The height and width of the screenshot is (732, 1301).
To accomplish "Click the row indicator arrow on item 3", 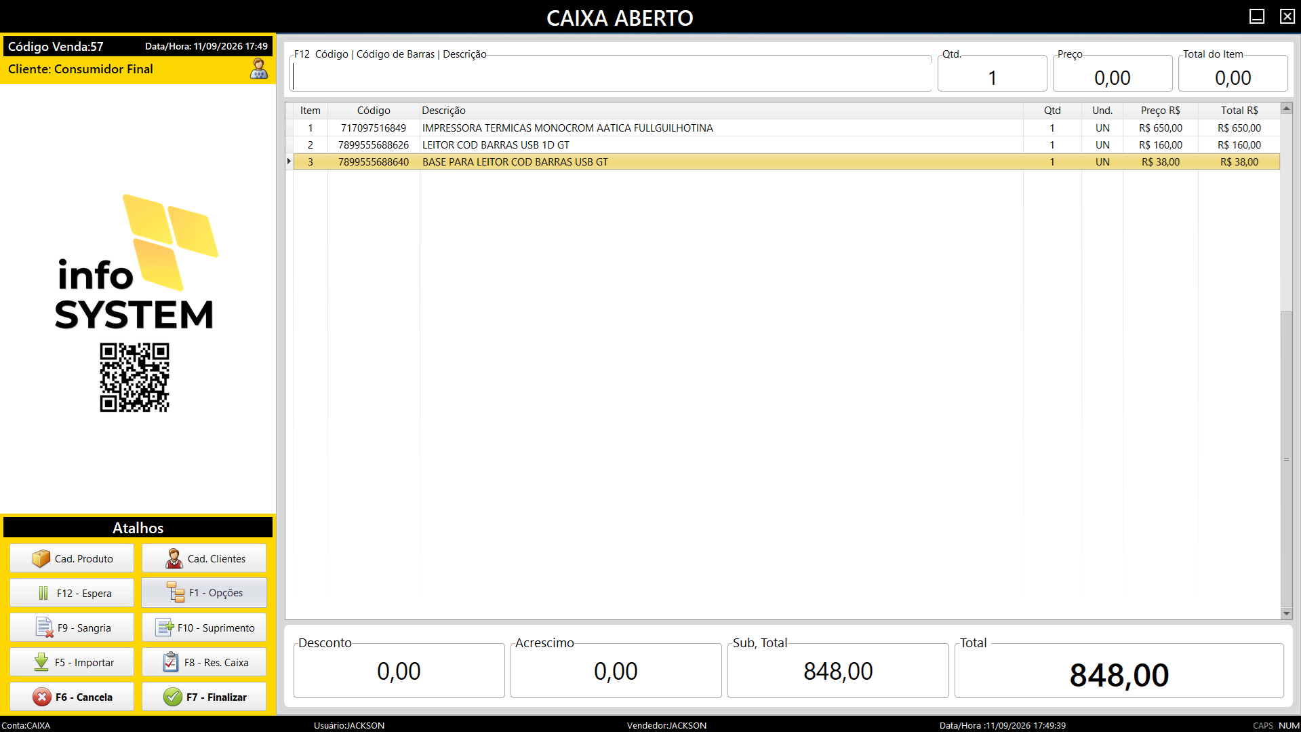I will pyautogui.click(x=289, y=161).
